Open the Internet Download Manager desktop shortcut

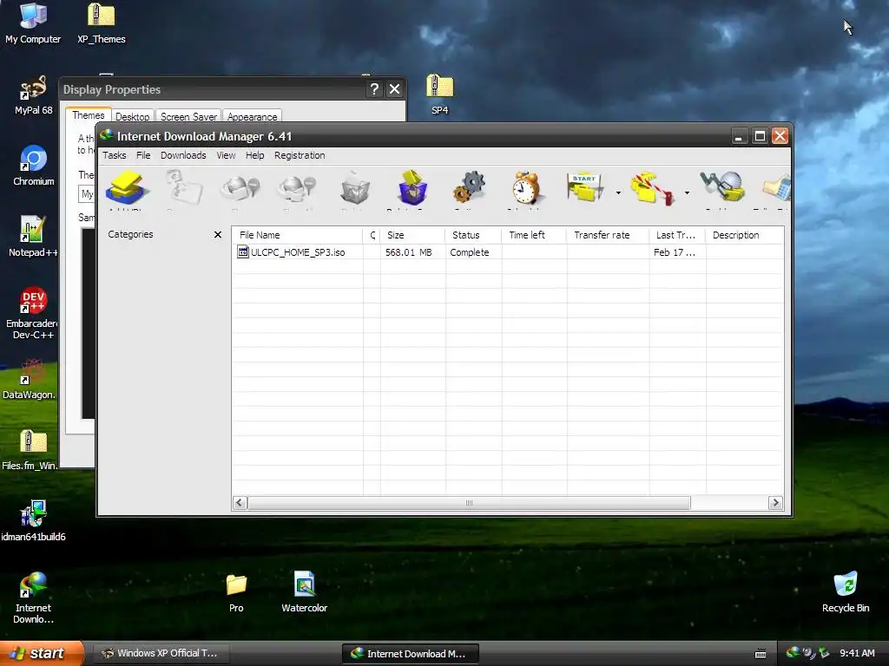coord(33,598)
